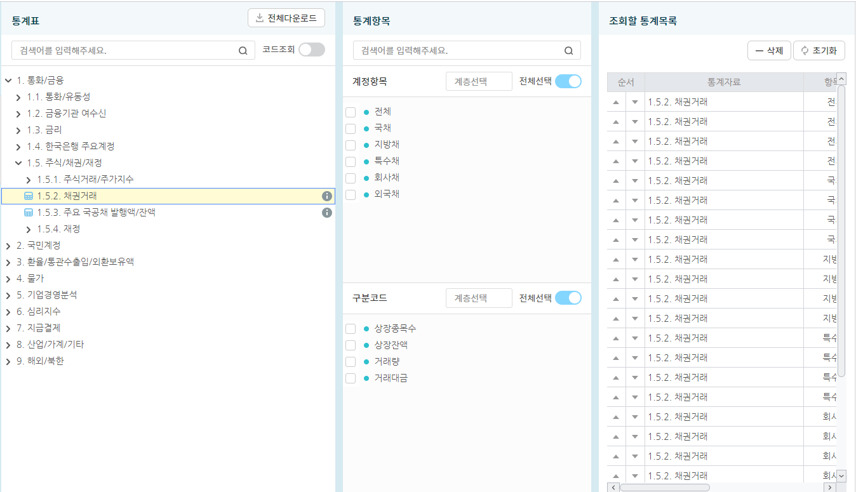
Task: Click the search icon in 통계항목 search box
Action: tap(568, 51)
